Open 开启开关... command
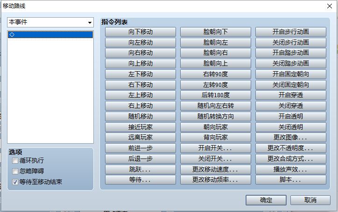Screen dimensions: 338x212 (216, 148)
